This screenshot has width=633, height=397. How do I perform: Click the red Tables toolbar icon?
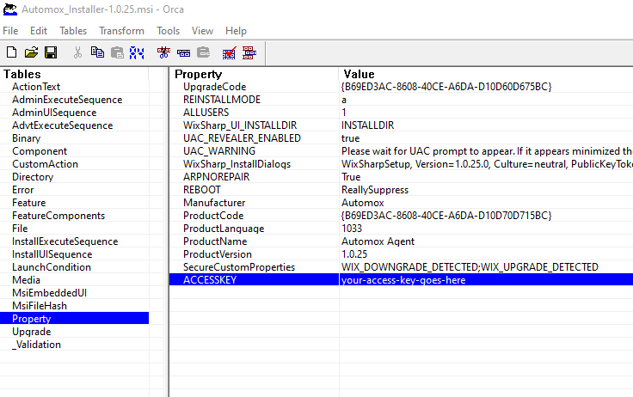tap(249, 52)
